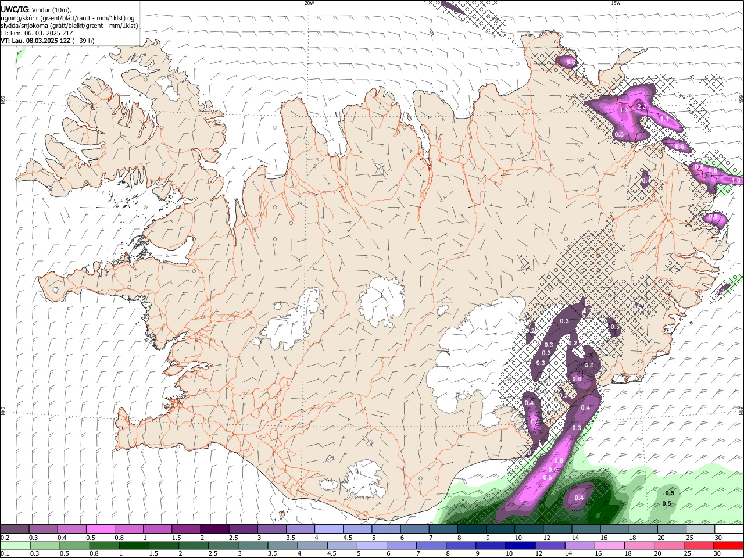The width and height of the screenshot is (744, 558).
Task: Click the '0.1' label on the lower scale
Action: point(5,553)
